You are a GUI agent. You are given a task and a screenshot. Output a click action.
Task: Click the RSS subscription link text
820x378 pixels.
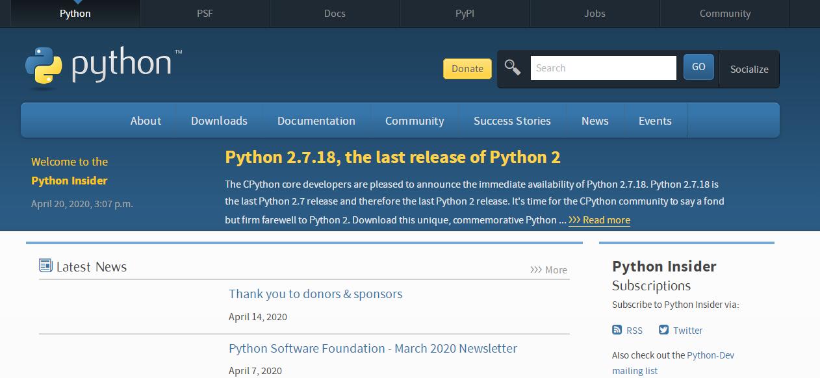click(634, 331)
